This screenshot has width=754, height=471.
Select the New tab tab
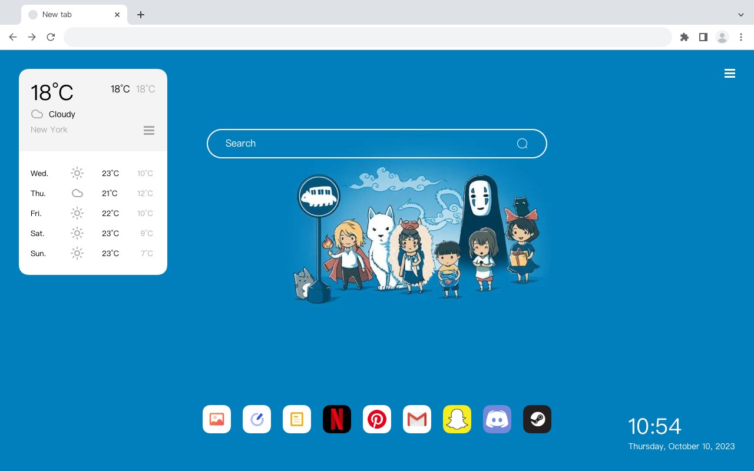[74, 15]
